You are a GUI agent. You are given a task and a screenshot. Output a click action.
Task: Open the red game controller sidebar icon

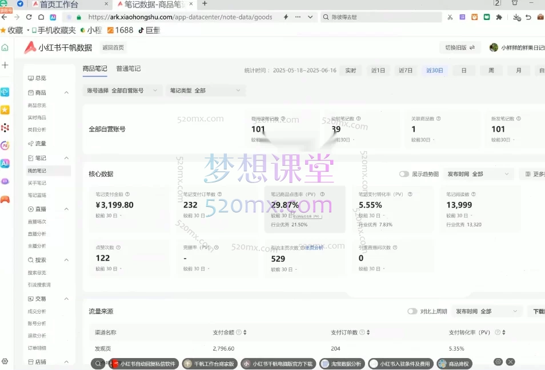5,199
